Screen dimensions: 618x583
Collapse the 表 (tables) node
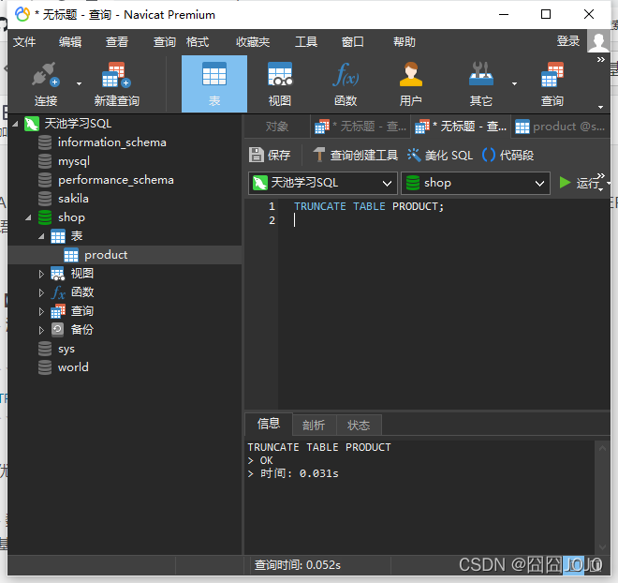click(41, 236)
